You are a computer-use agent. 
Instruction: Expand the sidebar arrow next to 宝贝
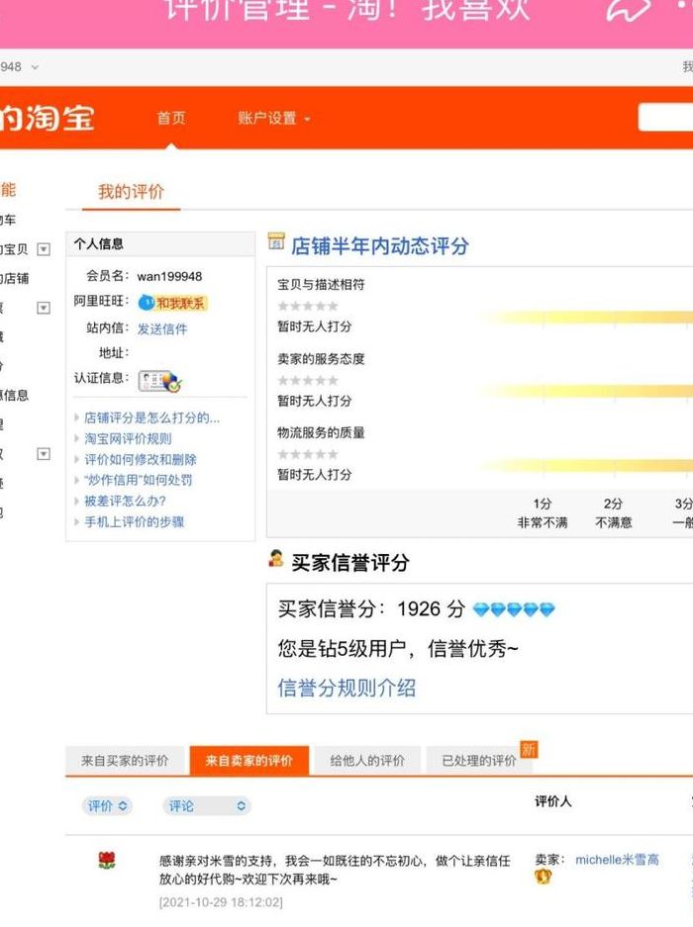coord(44,249)
